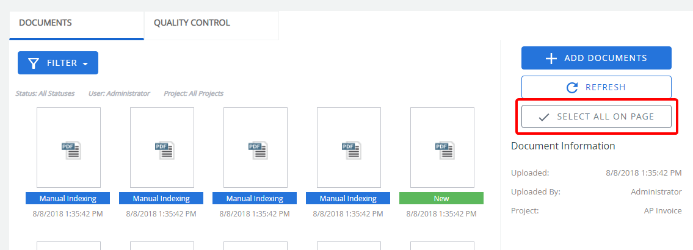
Task: Click the AP Invoice project value
Action: tap(662, 211)
